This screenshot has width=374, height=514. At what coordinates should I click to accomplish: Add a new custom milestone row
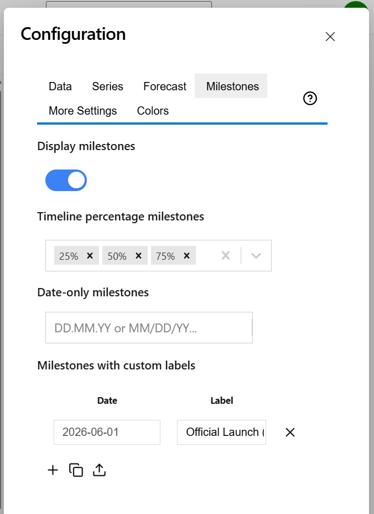53,470
